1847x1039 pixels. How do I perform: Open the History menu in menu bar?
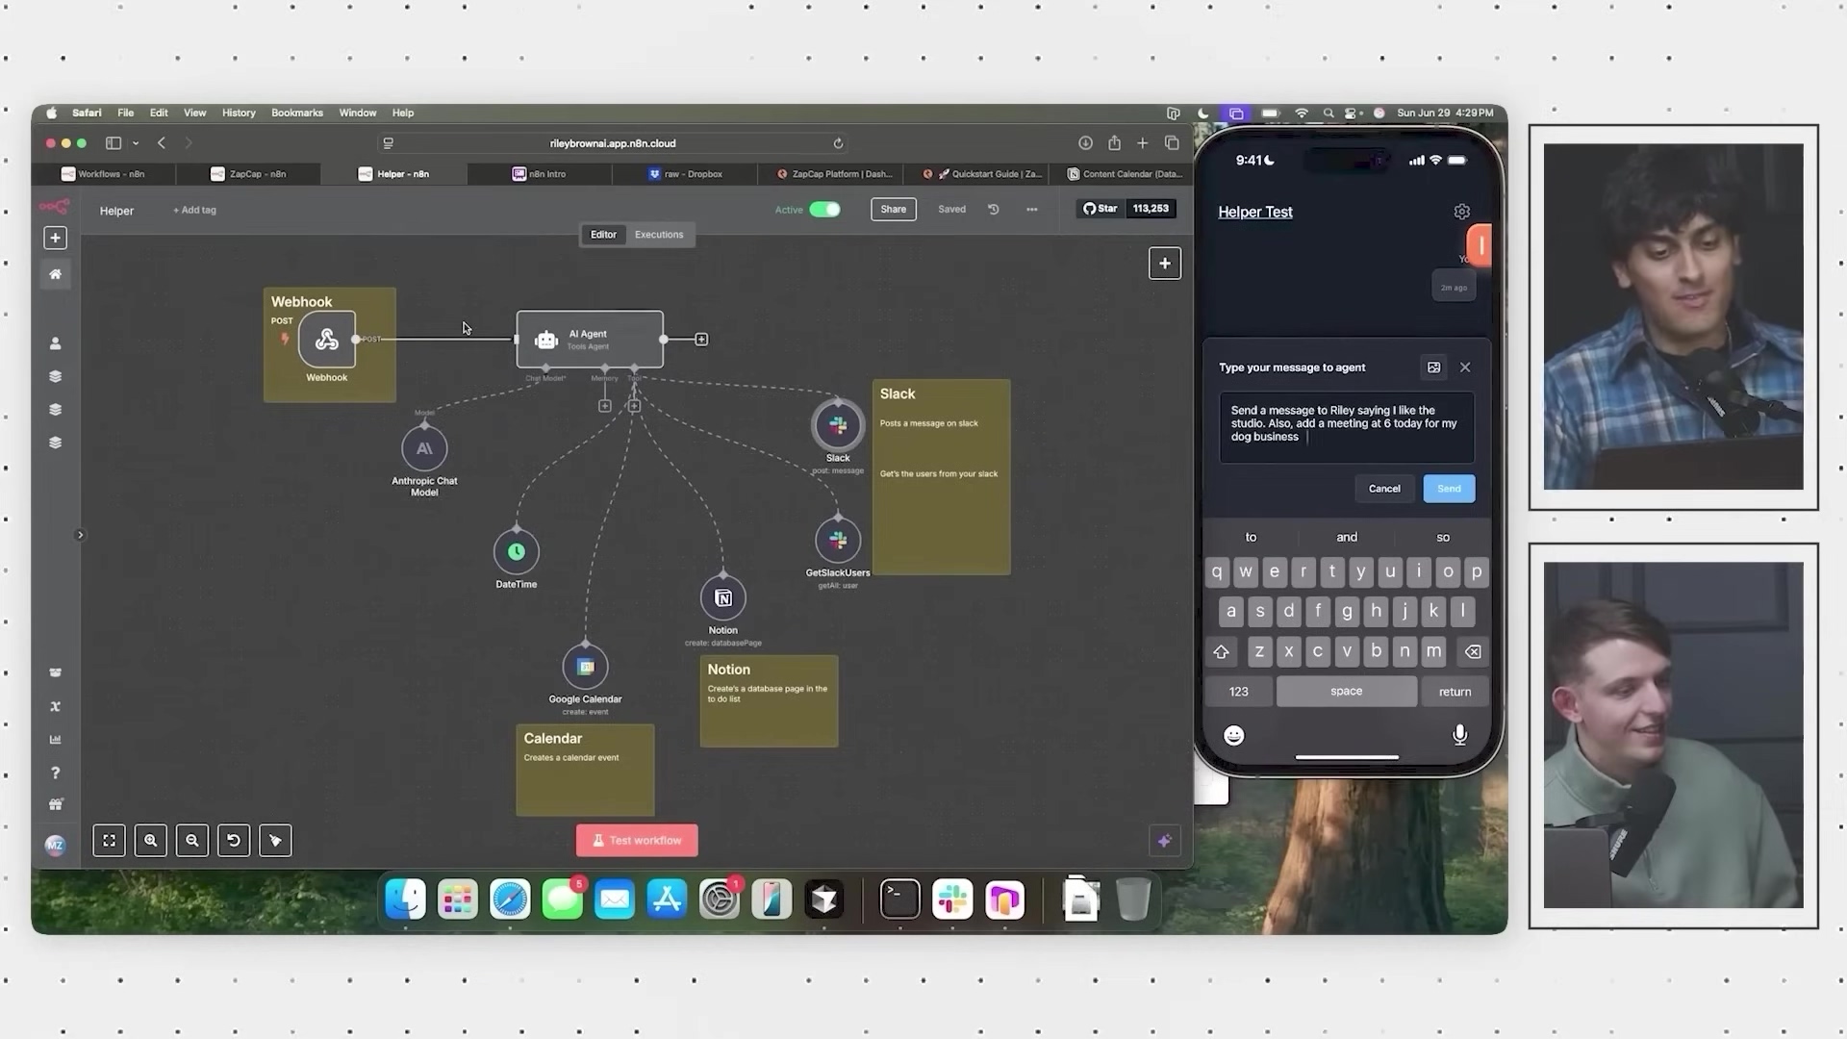[x=239, y=113]
